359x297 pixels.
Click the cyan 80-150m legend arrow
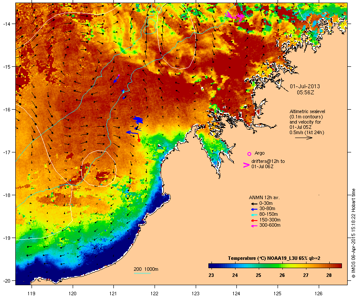pos(254,215)
